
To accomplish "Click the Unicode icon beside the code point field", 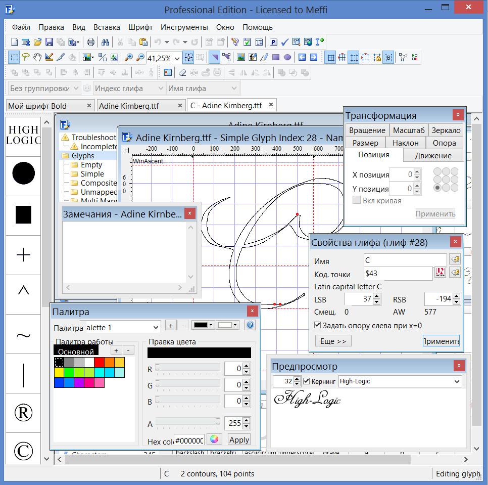I will click(x=440, y=272).
